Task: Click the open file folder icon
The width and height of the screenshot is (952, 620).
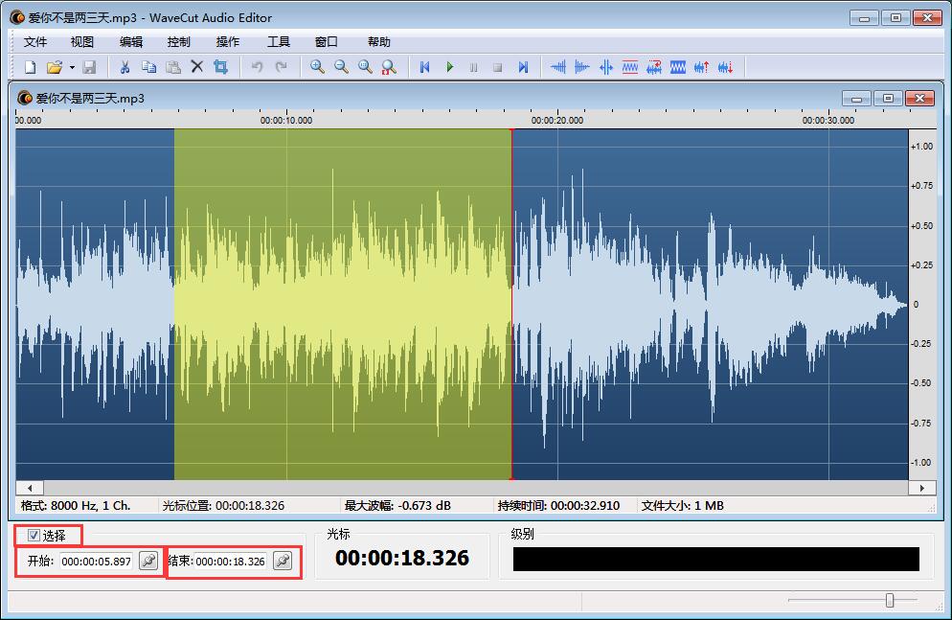Action: coord(54,67)
